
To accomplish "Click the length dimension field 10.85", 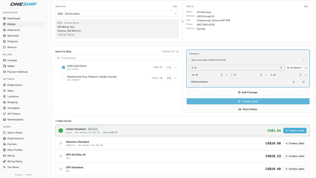I will tap(207, 75).
